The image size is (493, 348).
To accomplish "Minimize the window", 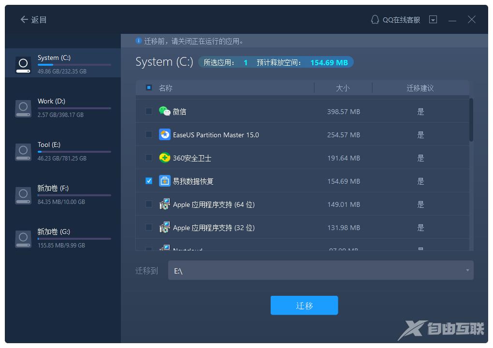I will [x=452, y=20].
